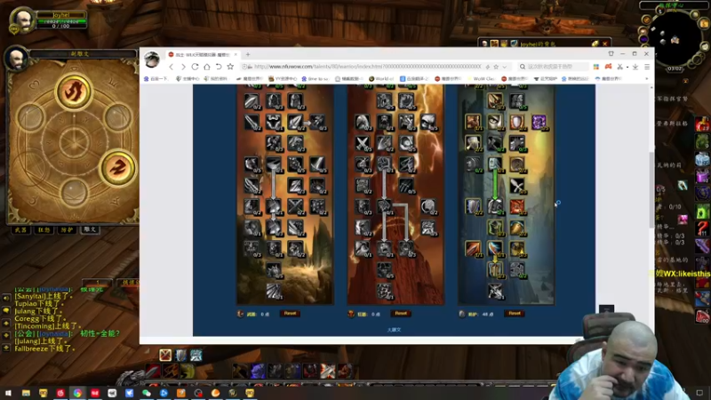Click the empty upper-left glyph socket
Viewport: 711px width, 400px height.
[x=30, y=117]
